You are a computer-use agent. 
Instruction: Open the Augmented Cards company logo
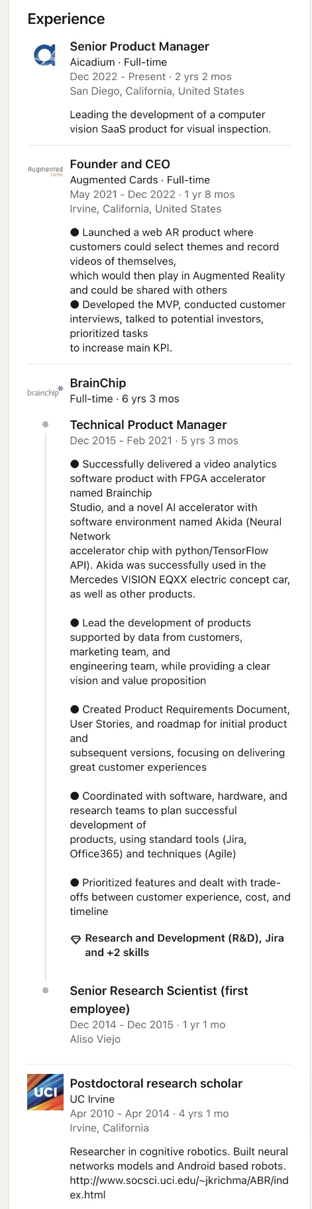(x=45, y=171)
